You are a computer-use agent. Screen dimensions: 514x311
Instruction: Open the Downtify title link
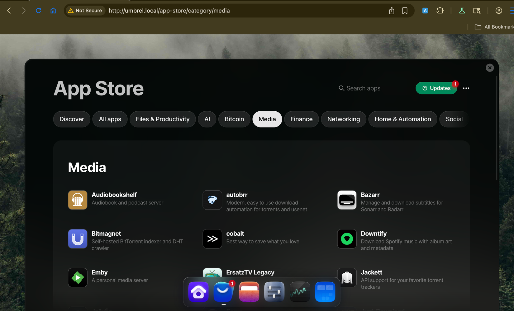pyautogui.click(x=374, y=234)
